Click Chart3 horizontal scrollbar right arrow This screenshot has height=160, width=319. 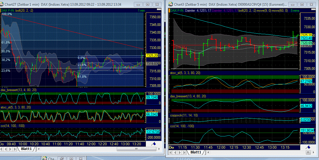tap(314, 152)
